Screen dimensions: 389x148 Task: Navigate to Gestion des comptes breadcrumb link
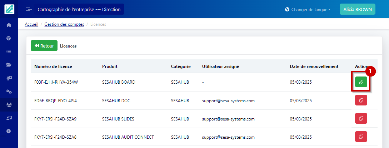coord(64,24)
